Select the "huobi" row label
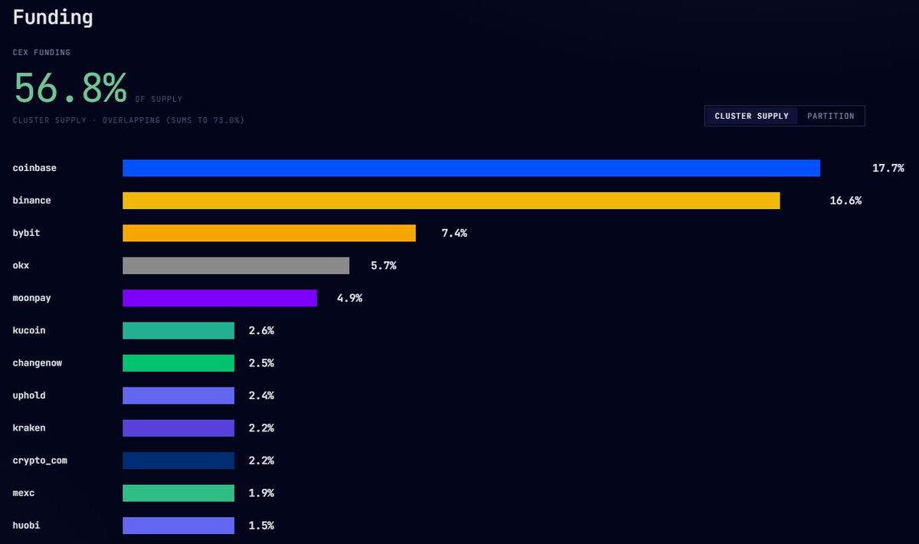The height and width of the screenshot is (544, 919). [x=26, y=526]
